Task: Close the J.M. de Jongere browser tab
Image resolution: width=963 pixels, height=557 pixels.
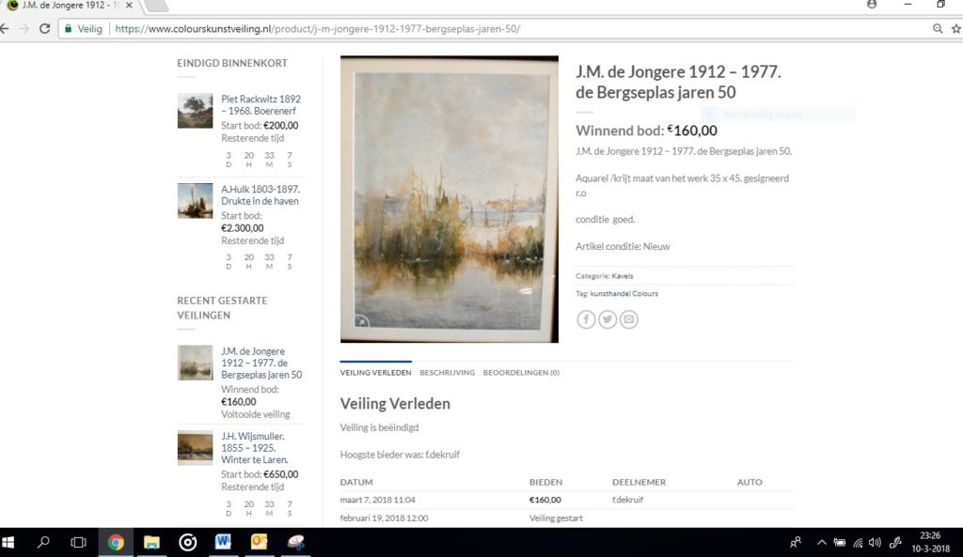Action: point(129,5)
